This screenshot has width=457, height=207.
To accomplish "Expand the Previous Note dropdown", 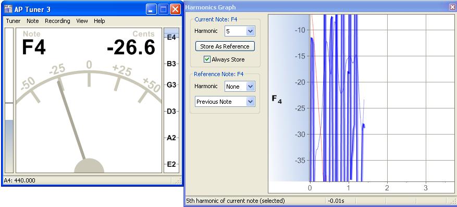I will 250,102.
